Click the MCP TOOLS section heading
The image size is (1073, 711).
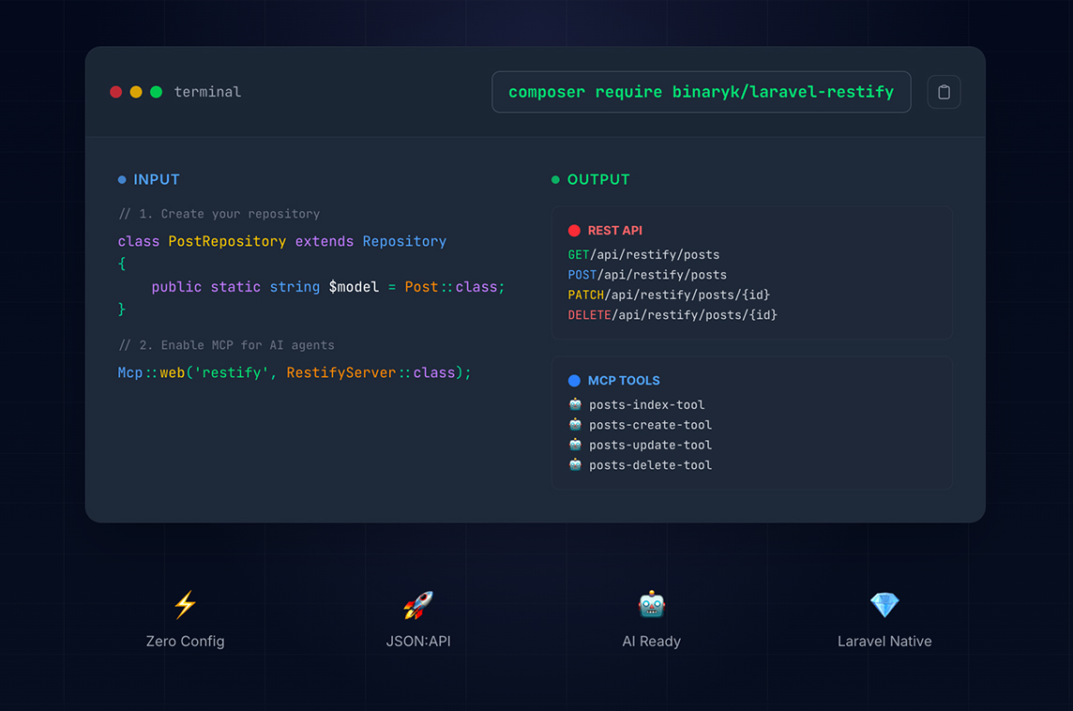(623, 381)
